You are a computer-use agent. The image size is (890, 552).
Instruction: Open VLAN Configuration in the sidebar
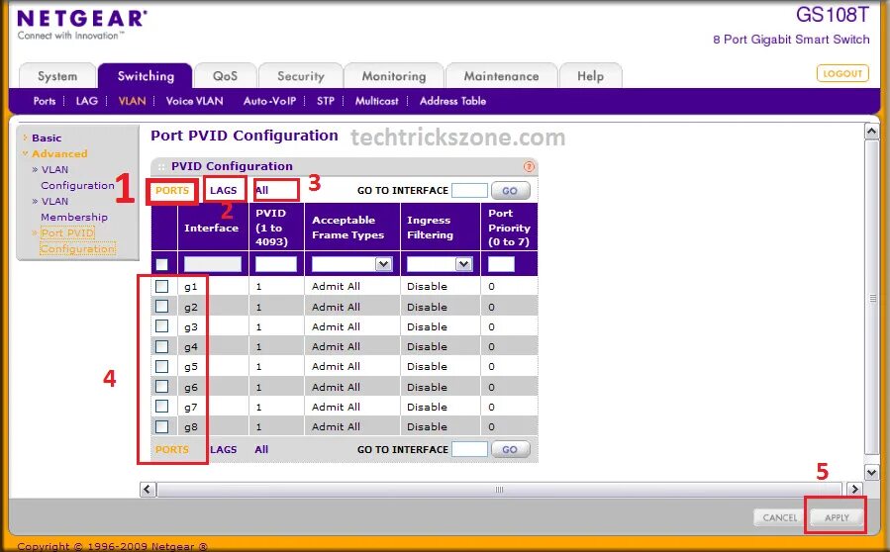(x=77, y=178)
